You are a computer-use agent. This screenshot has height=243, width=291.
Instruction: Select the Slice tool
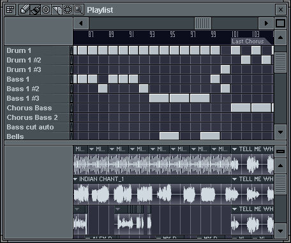(57, 10)
